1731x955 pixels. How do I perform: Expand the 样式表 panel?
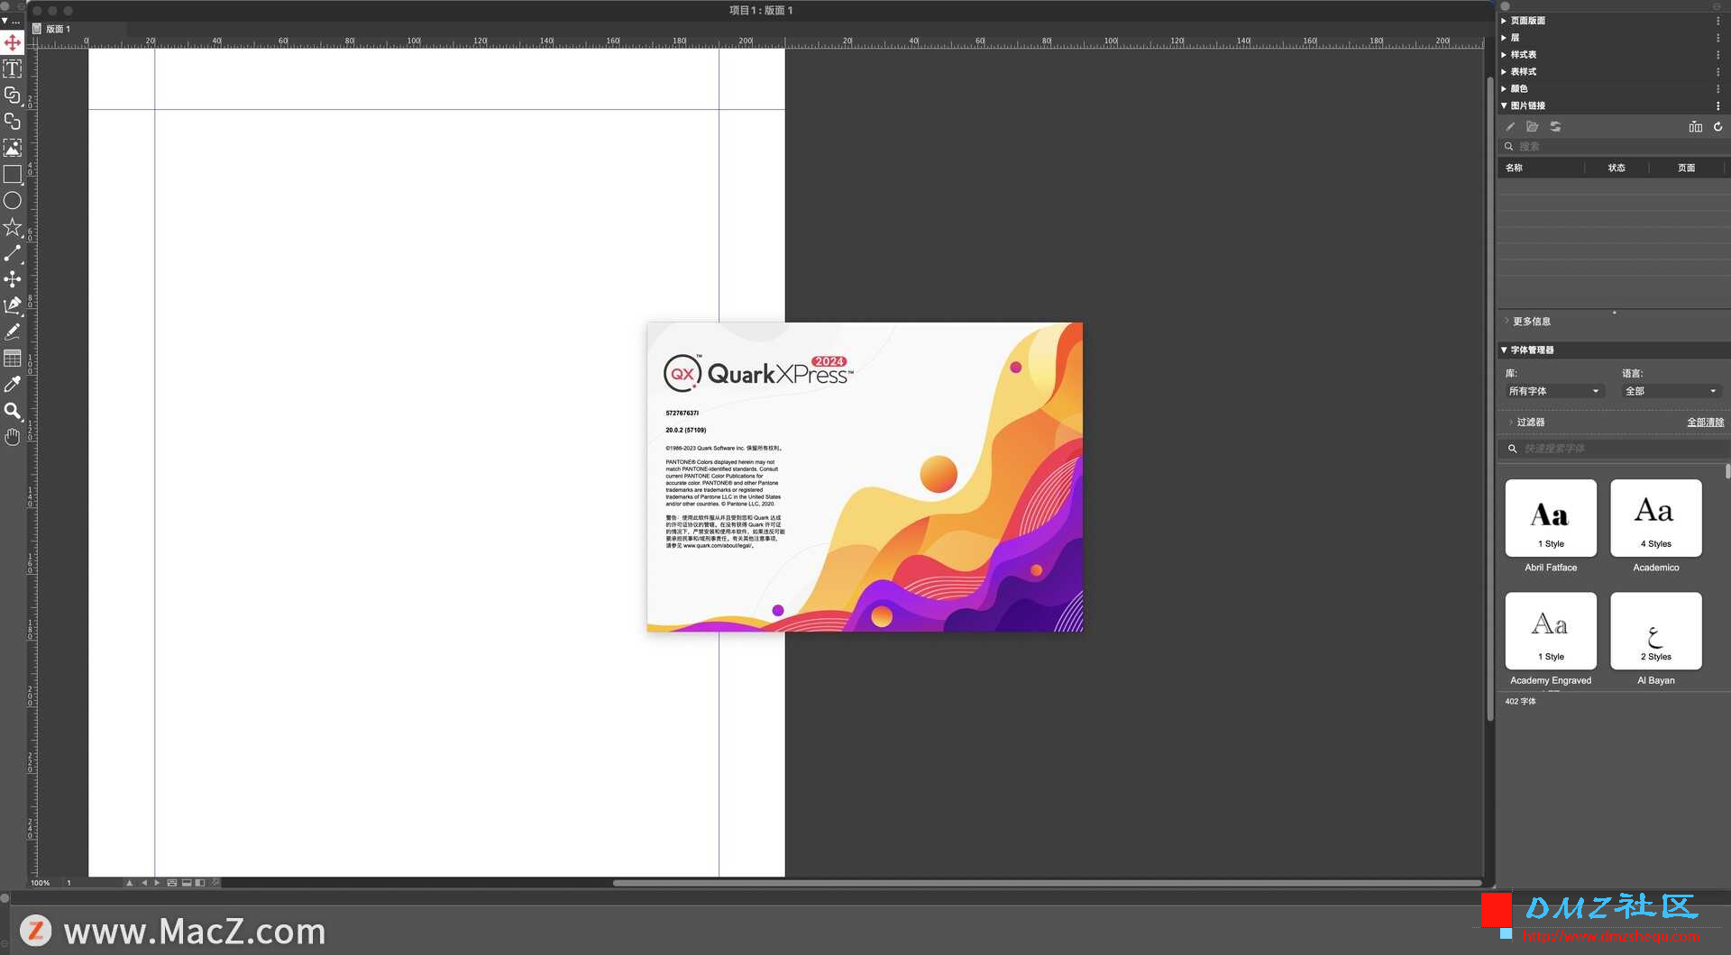pos(1504,55)
